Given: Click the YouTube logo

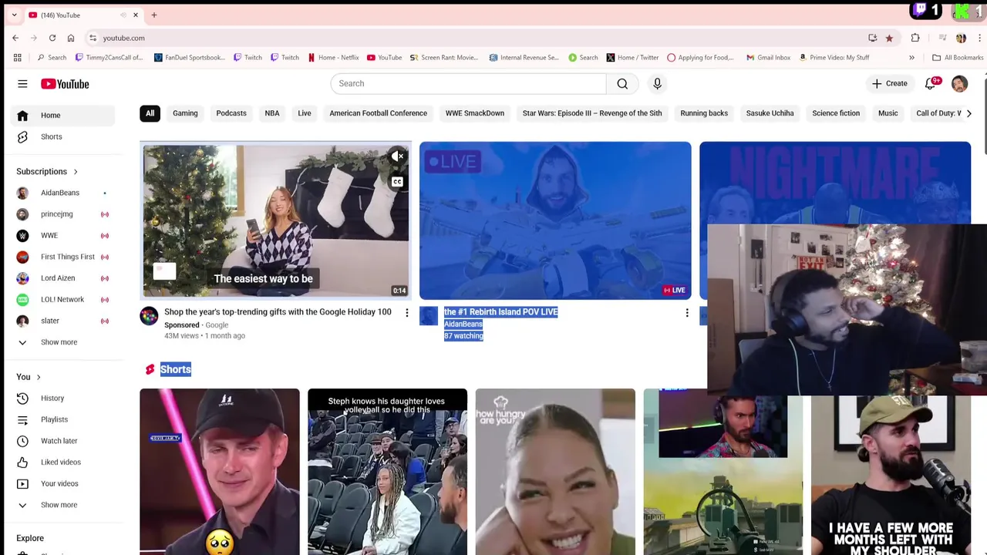Looking at the screenshot, I should coord(65,84).
